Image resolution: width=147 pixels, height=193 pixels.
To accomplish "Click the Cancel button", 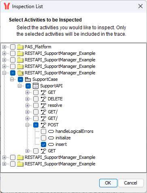I will [x=131, y=183].
